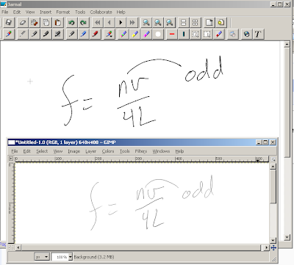
Task: Click the Jarnal window title text
Action: [15, 4]
